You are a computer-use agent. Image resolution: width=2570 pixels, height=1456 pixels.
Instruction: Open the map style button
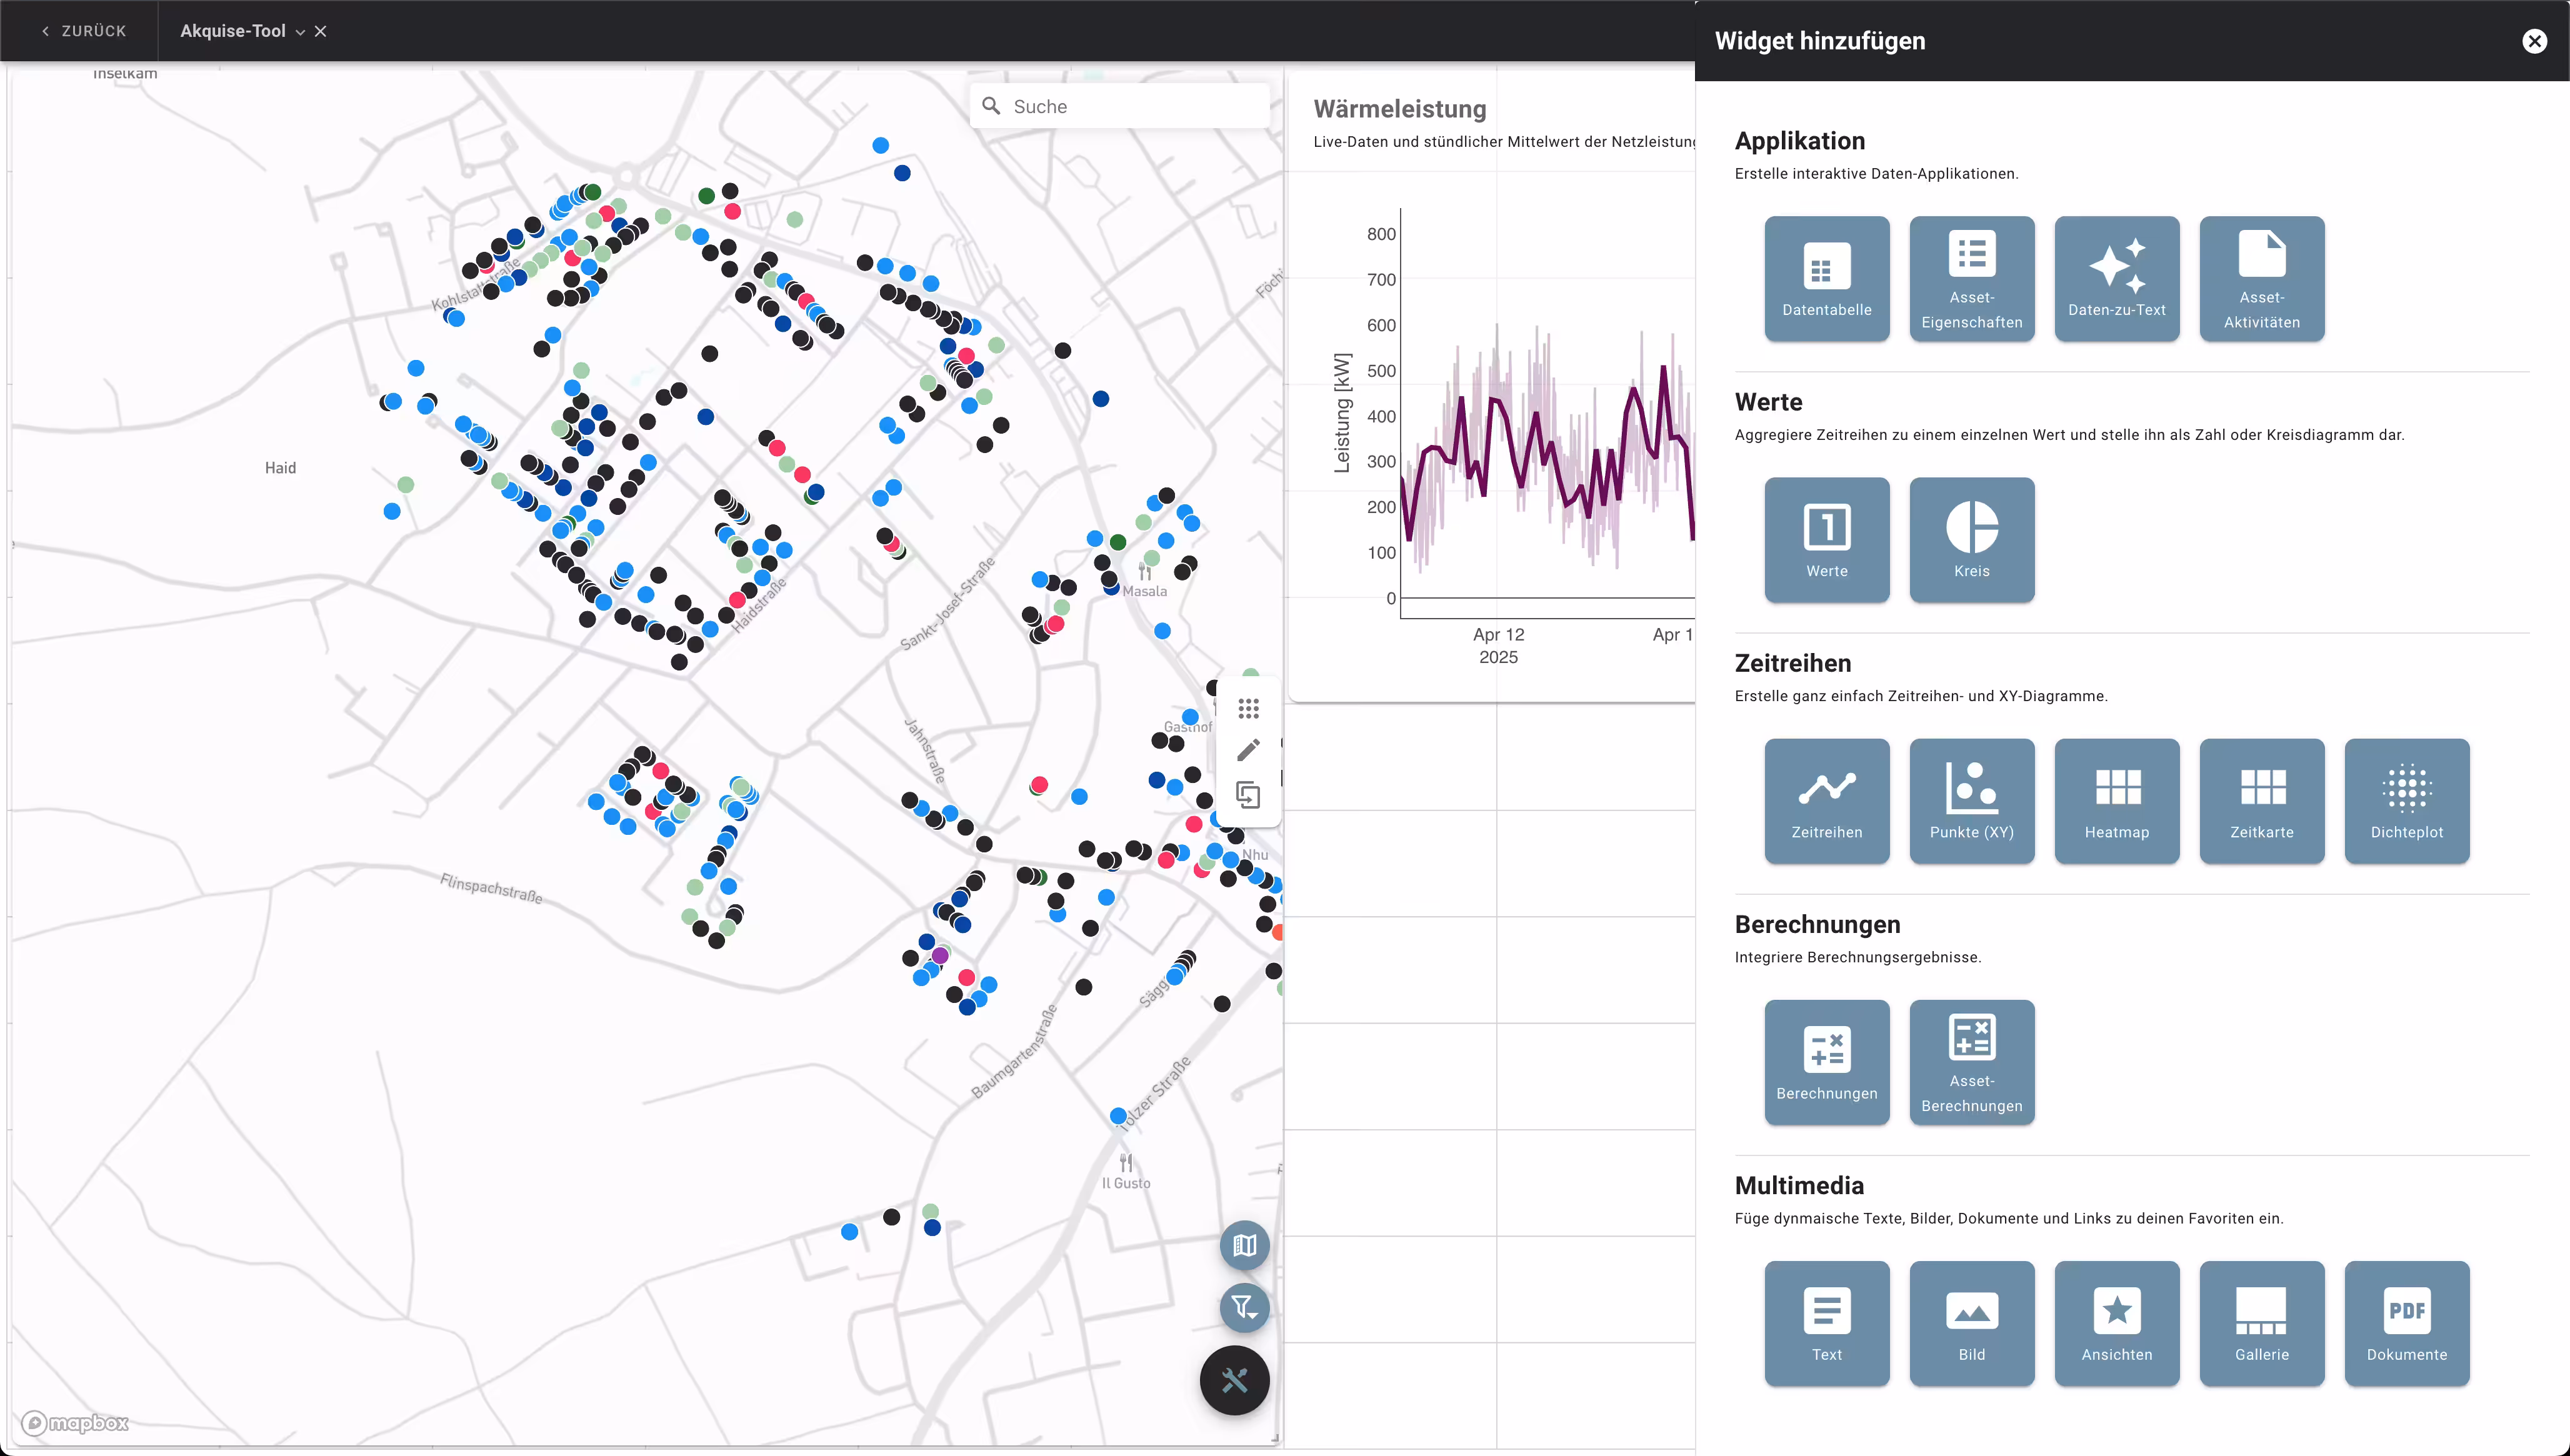(x=1244, y=1245)
